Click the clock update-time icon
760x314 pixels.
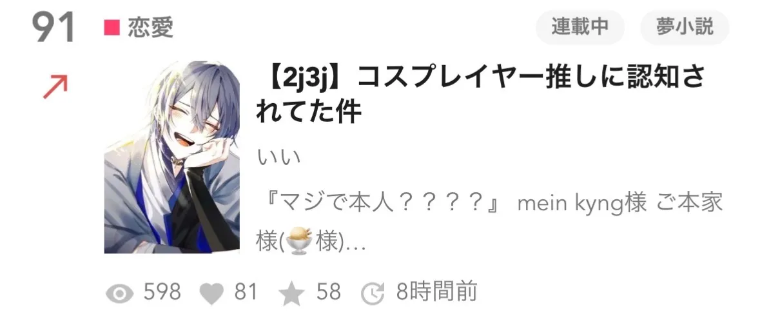tap(373, 293)
